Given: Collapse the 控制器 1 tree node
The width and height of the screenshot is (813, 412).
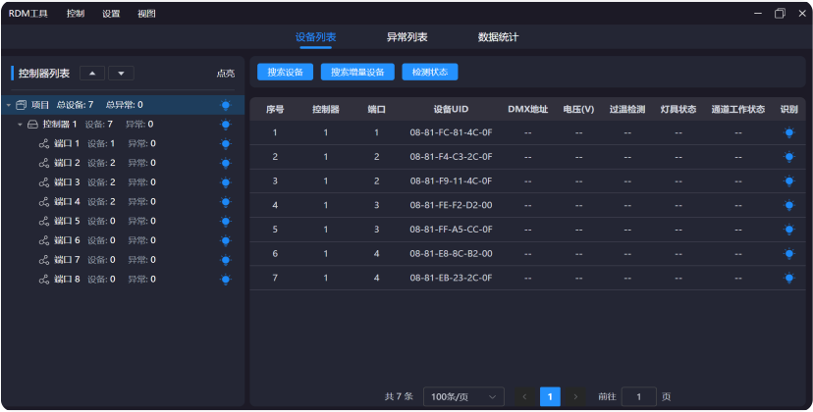Looking at the screenshot, I should 20,125.
